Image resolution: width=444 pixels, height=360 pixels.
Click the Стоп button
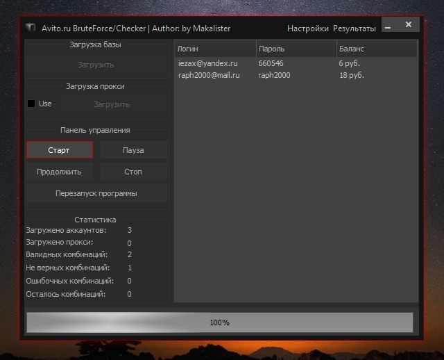tap(133, 172)
